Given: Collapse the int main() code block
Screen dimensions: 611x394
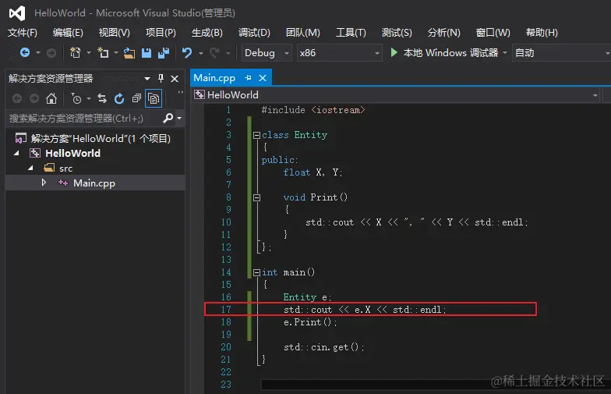Looking at the screenshot, I should tap(256, 273).
